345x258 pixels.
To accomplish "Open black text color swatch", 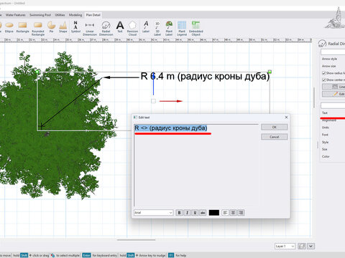I will (x=214, y=213).
